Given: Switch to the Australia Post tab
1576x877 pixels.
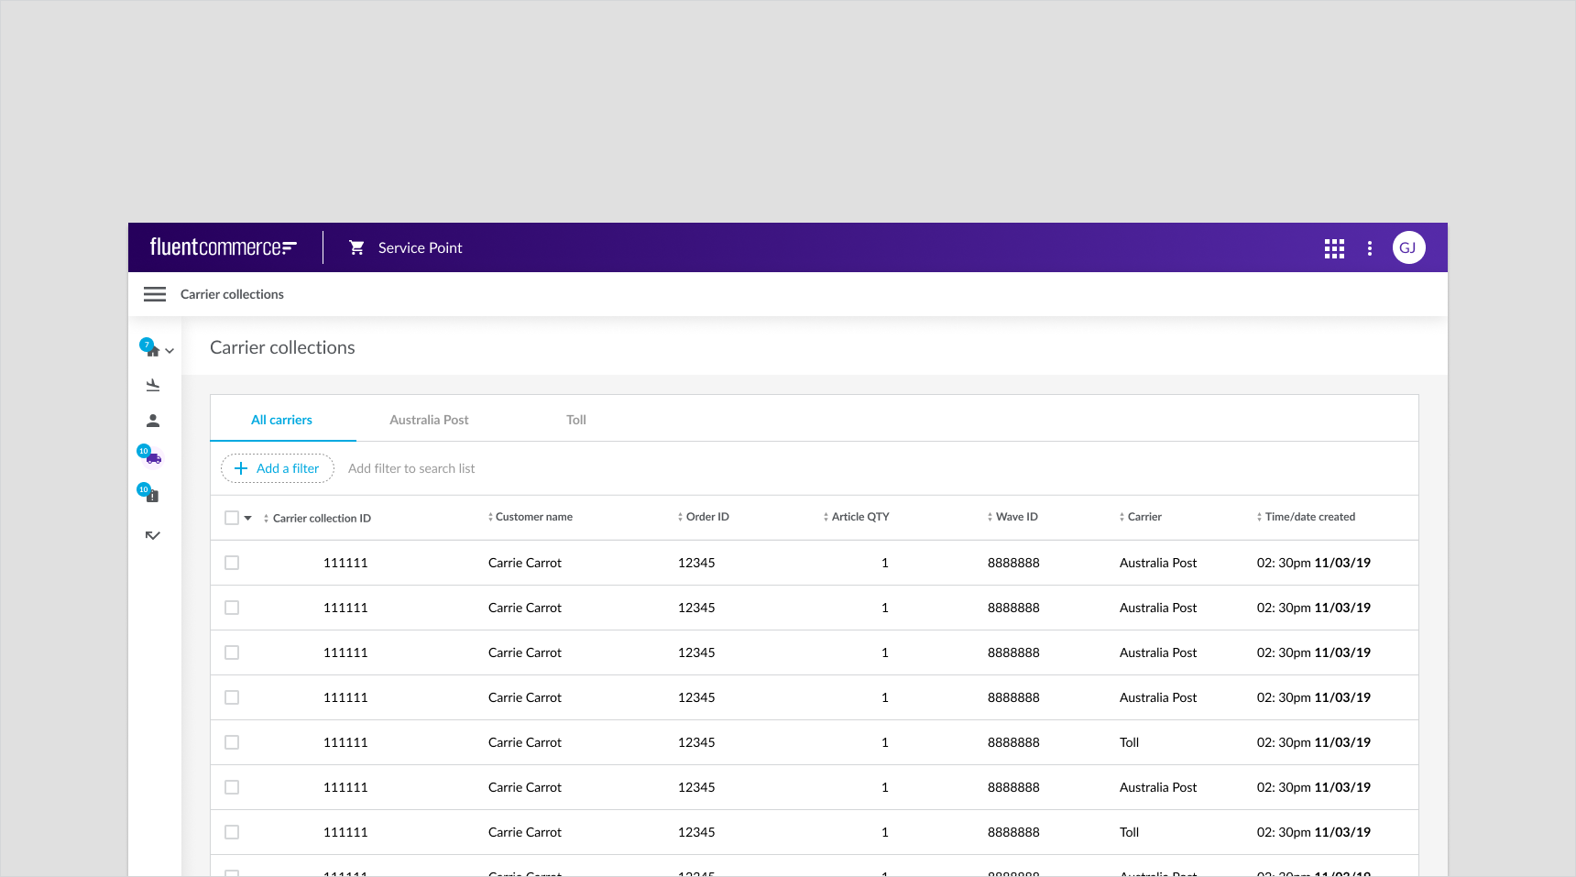Looking at the screenshot, I should (x=429, y=420).
